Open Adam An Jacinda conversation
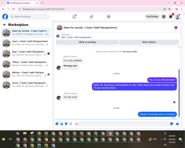Image resolution: width=185 pixels, height=148 pixels. 26,33
